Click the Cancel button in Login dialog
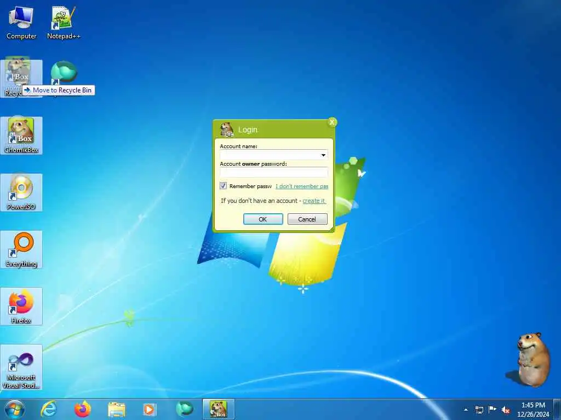561x420 pixels. 307,219
